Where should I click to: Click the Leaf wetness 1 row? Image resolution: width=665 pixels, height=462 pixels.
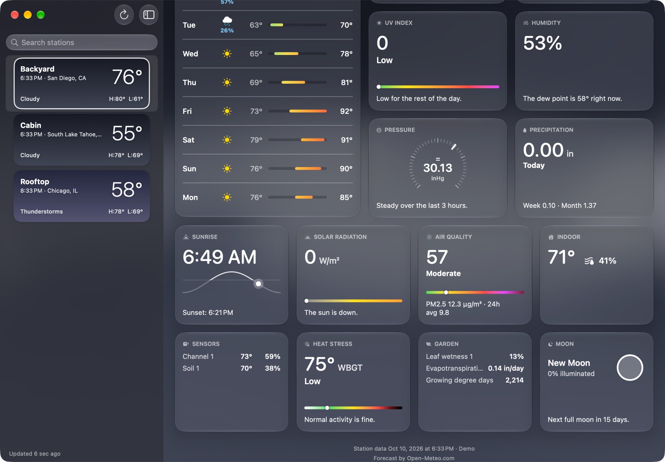475,356
